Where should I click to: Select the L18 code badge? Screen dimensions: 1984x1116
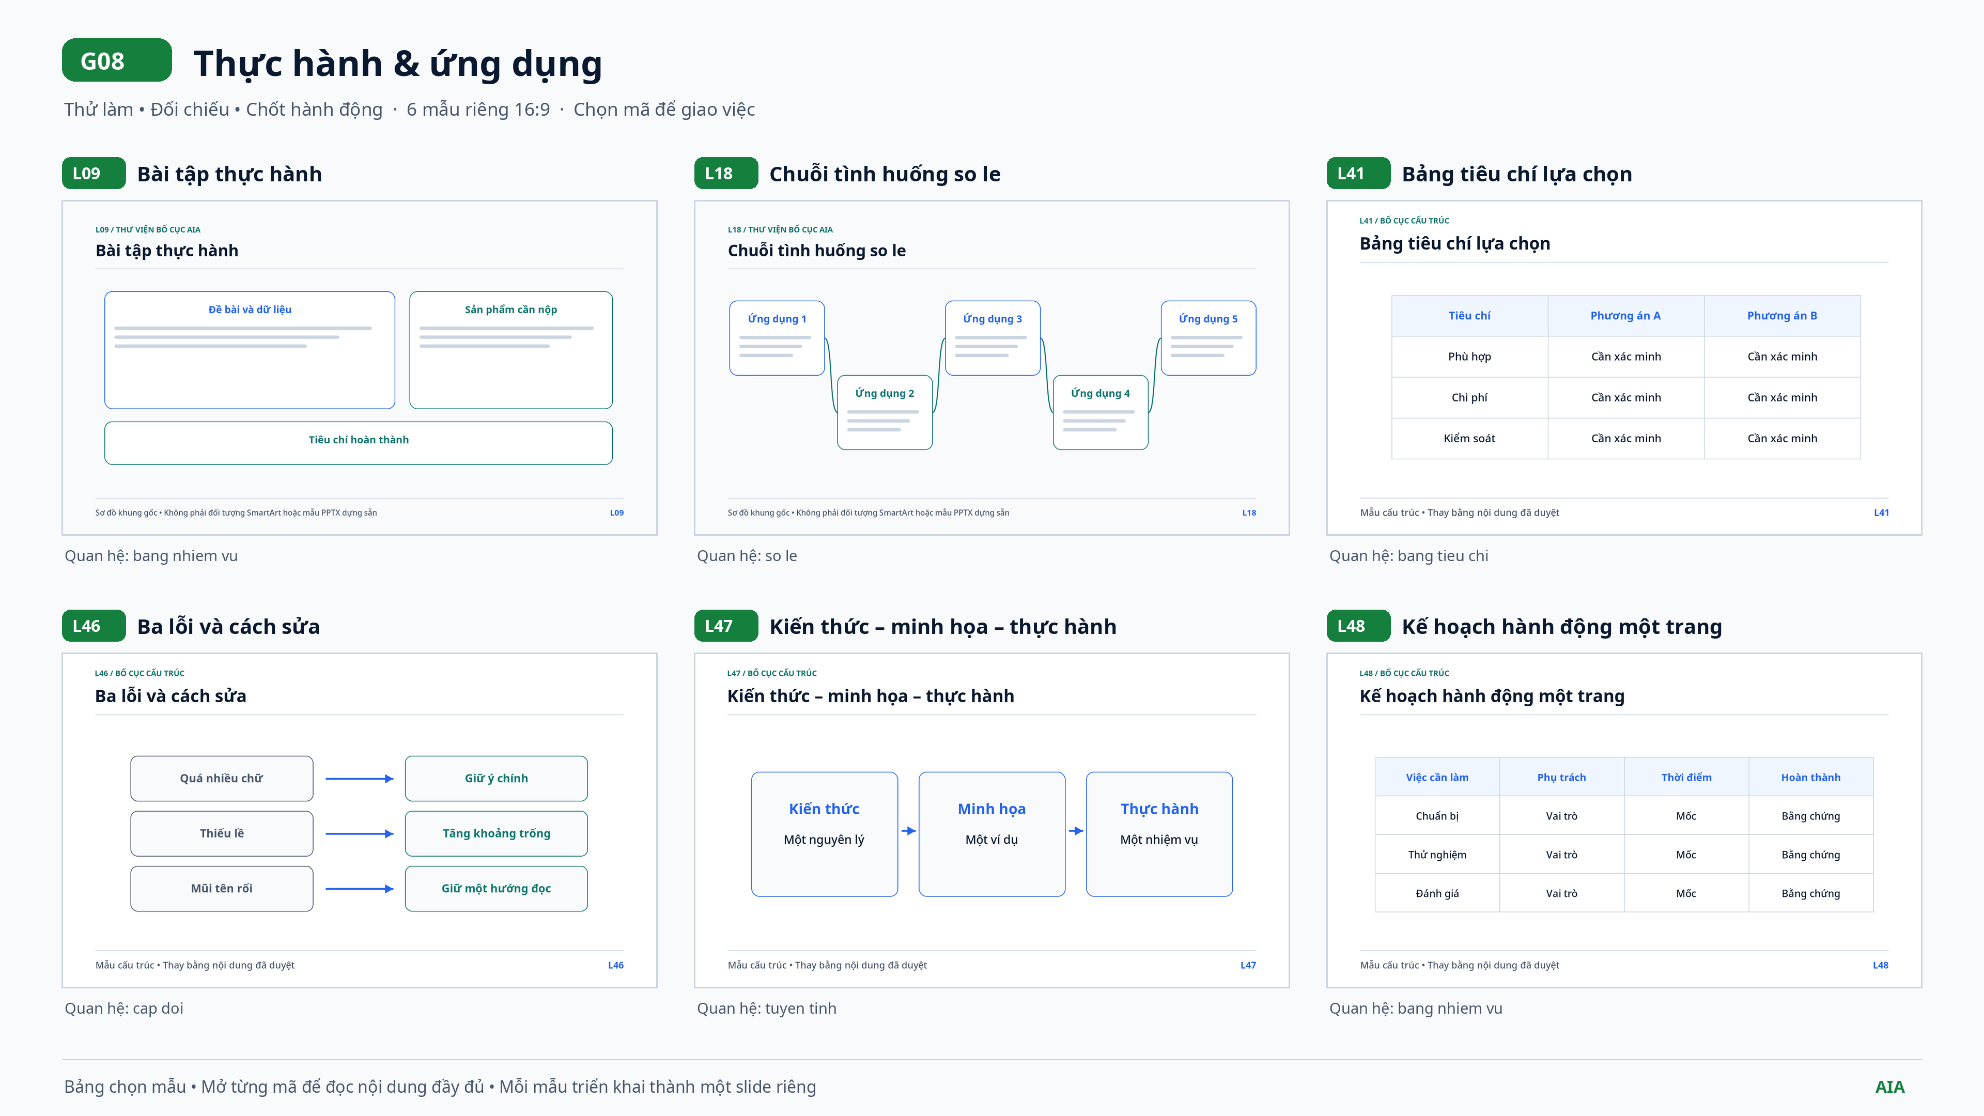[725, 173]
